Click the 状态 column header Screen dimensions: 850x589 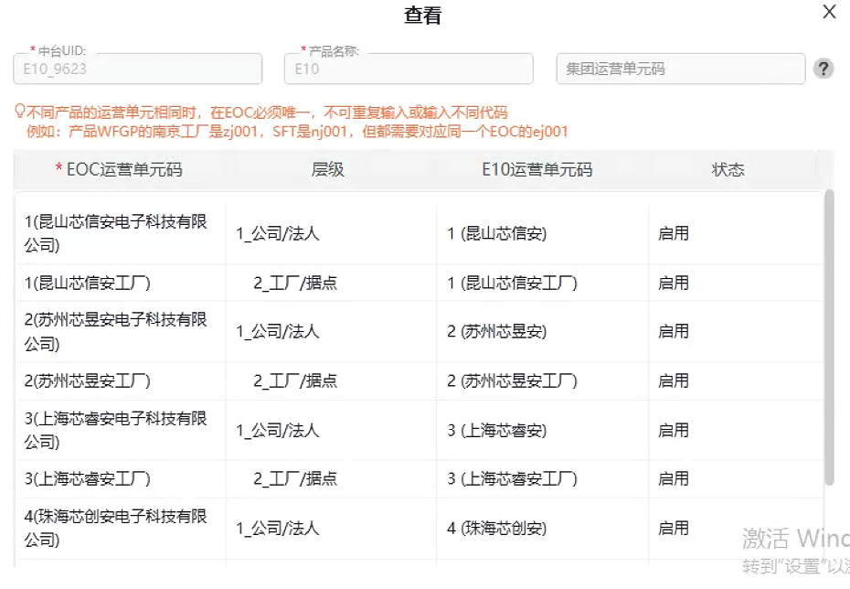[x=728, y=169]
